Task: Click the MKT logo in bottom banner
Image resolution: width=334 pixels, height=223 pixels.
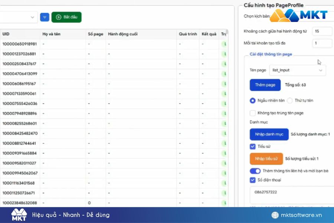Action: pos(19,215)
